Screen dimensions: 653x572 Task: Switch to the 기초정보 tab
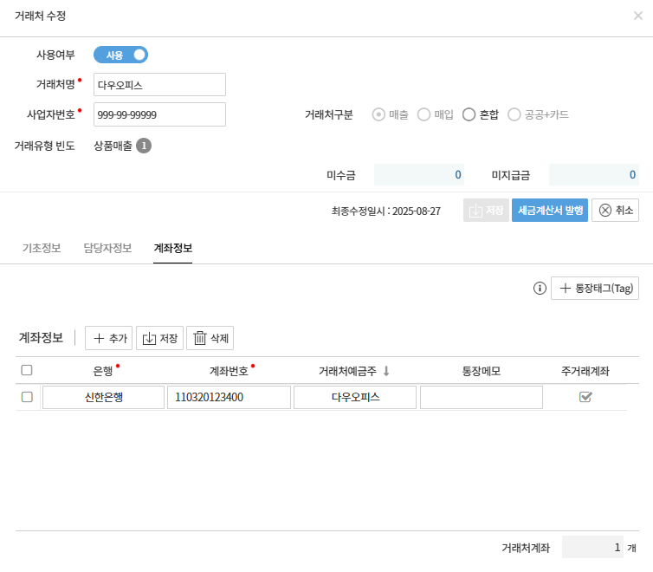tap(42, 249)
